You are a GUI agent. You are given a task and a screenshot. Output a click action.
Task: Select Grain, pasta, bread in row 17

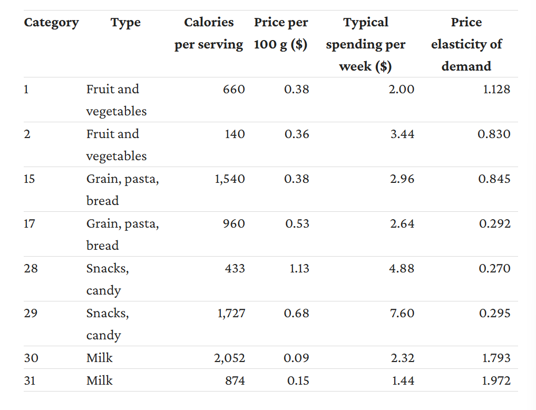122,235
